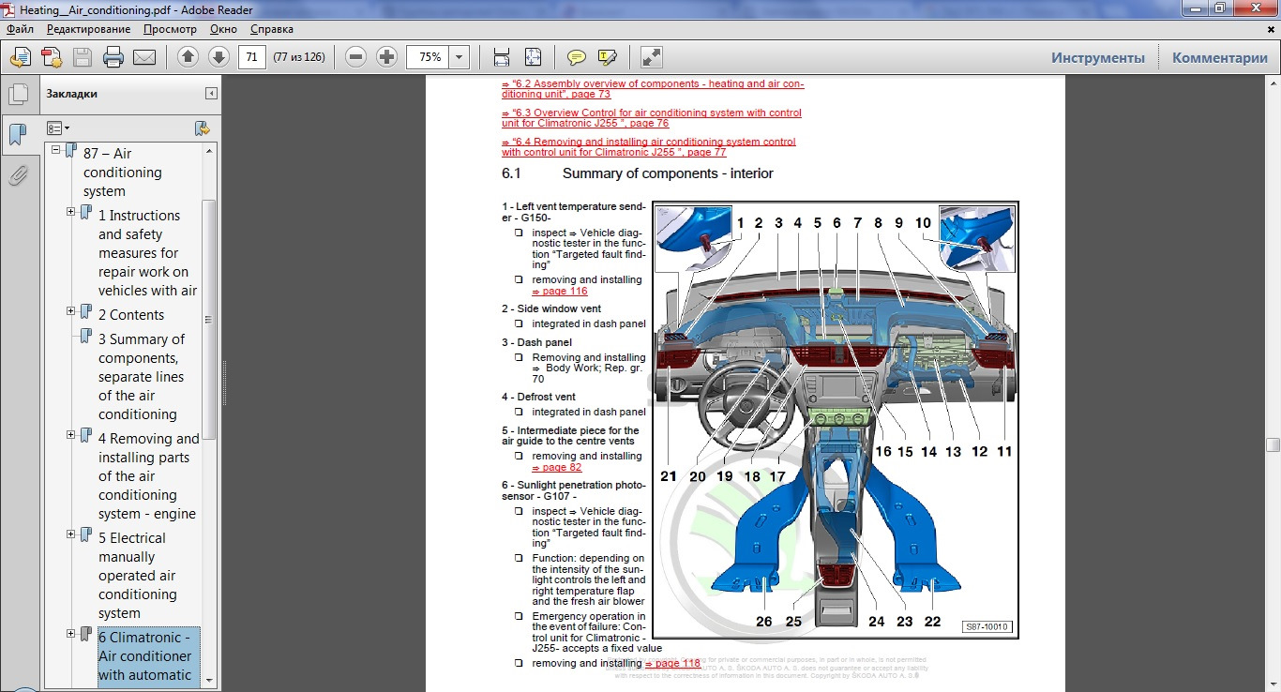Click the find current bookmark icon
This screenshot has width=1281, height=692.
click(202, 128)
